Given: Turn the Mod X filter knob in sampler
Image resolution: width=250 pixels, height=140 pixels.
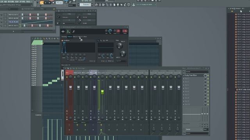Looking at the screenshot, I should (x=120, y=46).
